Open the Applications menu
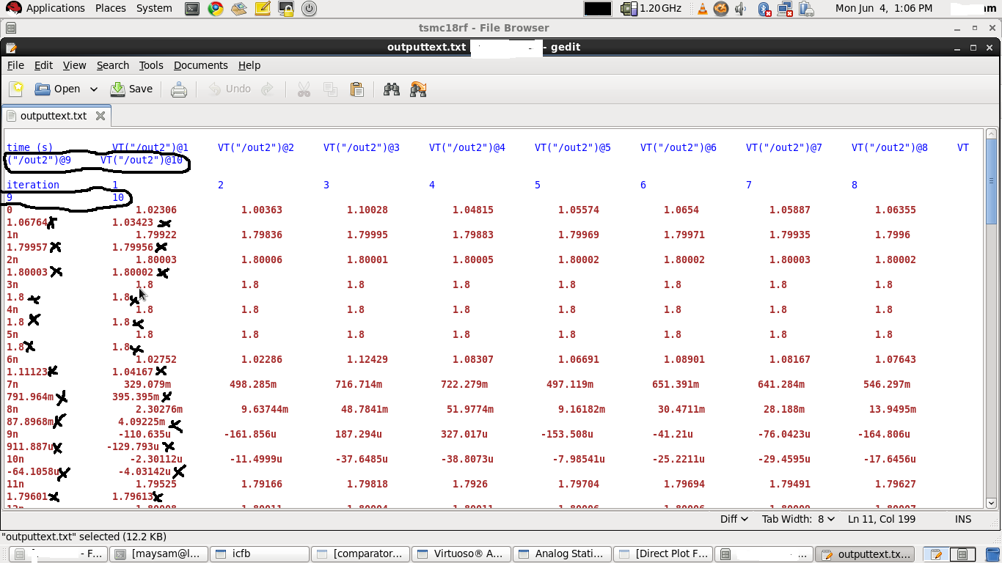 (47, 8)
